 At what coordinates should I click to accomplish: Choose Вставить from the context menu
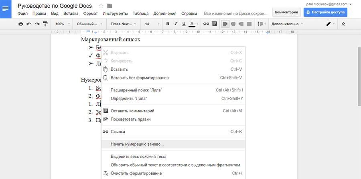[173, 69]
